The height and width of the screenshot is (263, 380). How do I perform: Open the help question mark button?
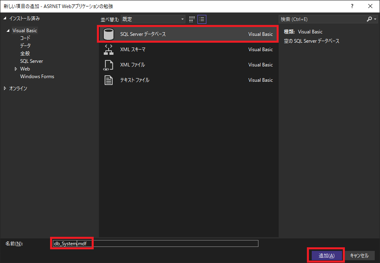pyautogui.click(x=352, y=6)
